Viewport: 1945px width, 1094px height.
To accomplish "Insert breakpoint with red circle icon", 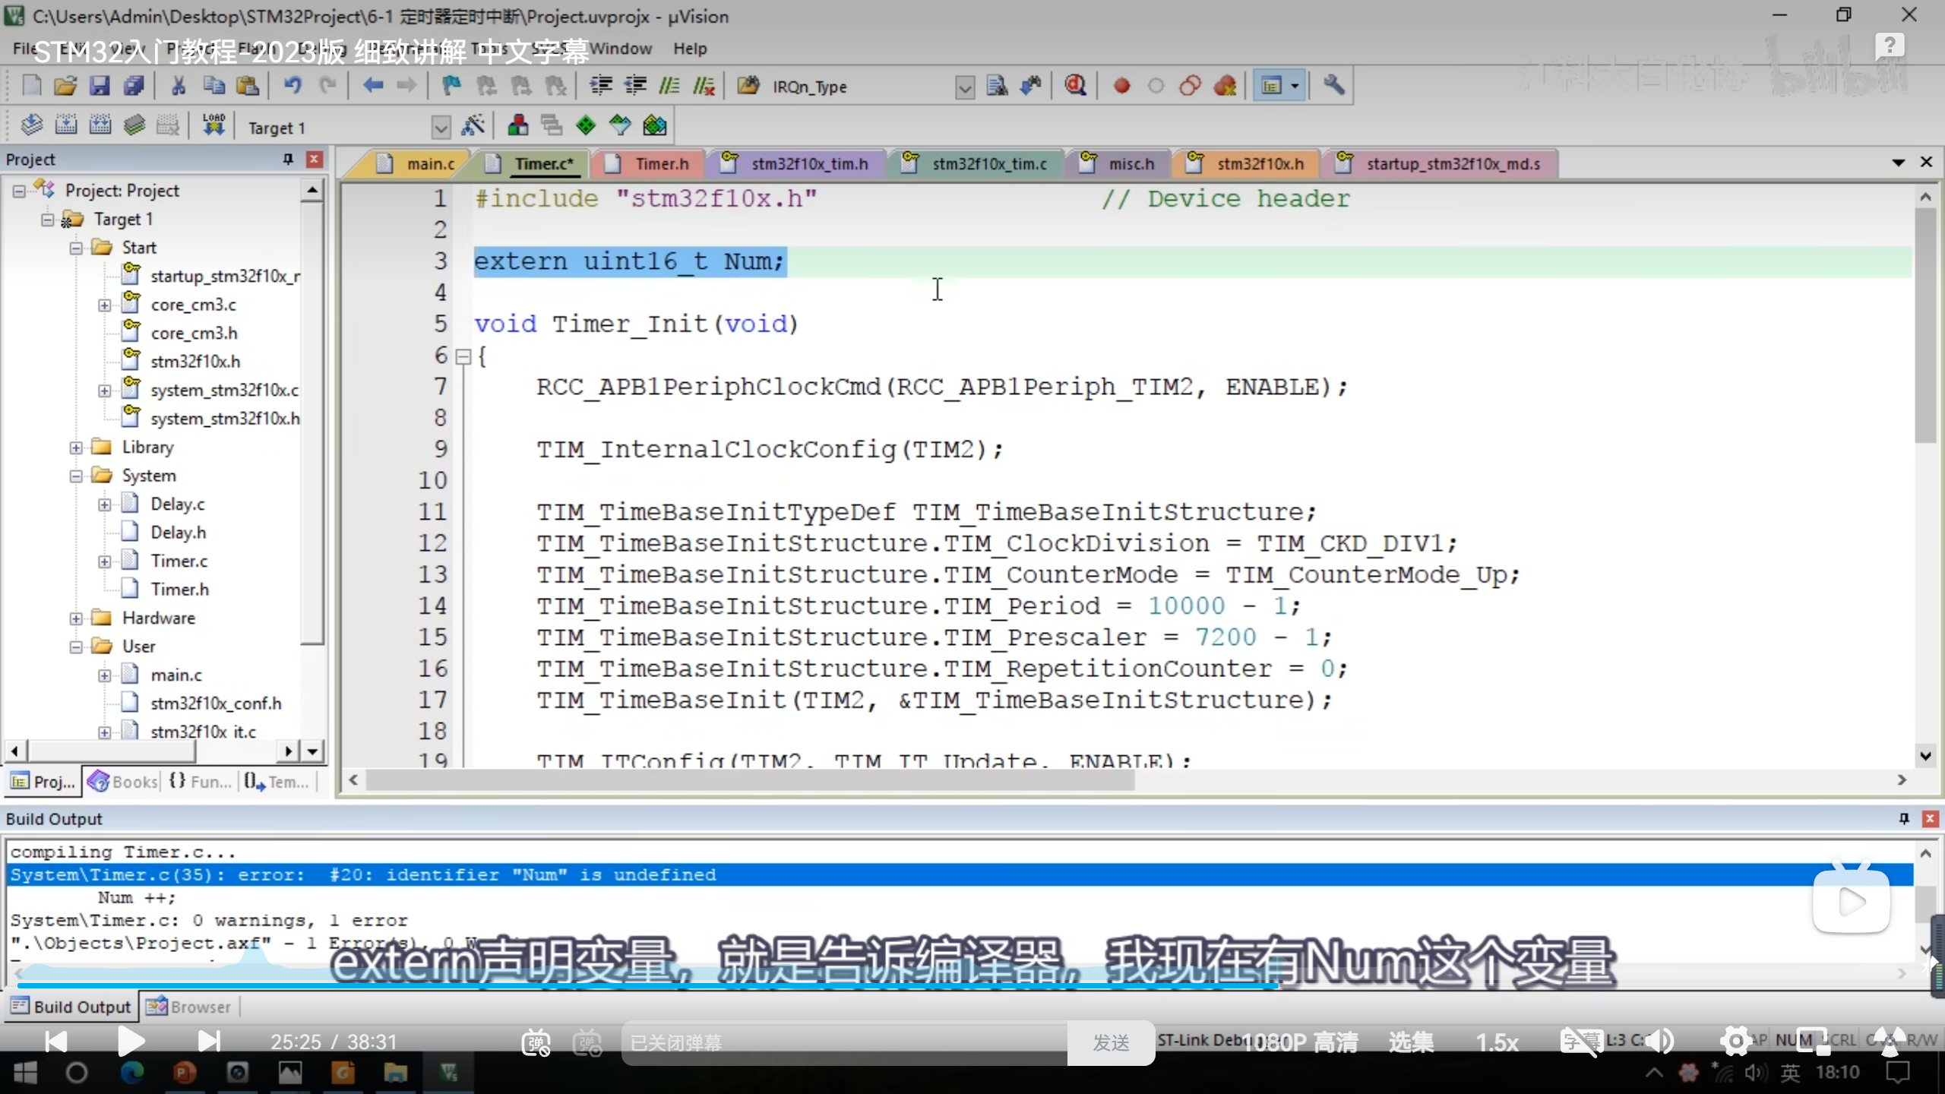I will pyautogui.click(x=1121, y=86).
